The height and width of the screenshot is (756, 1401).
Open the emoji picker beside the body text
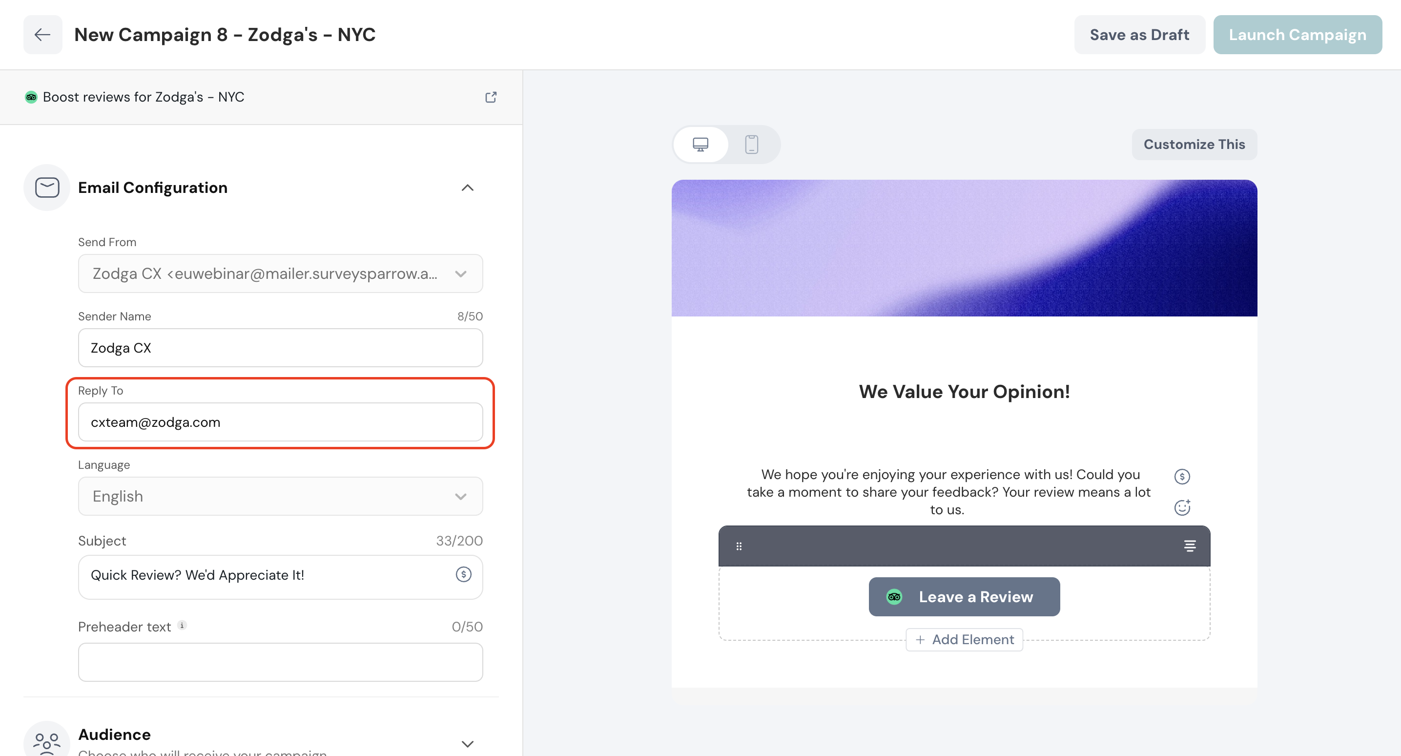1182,507
